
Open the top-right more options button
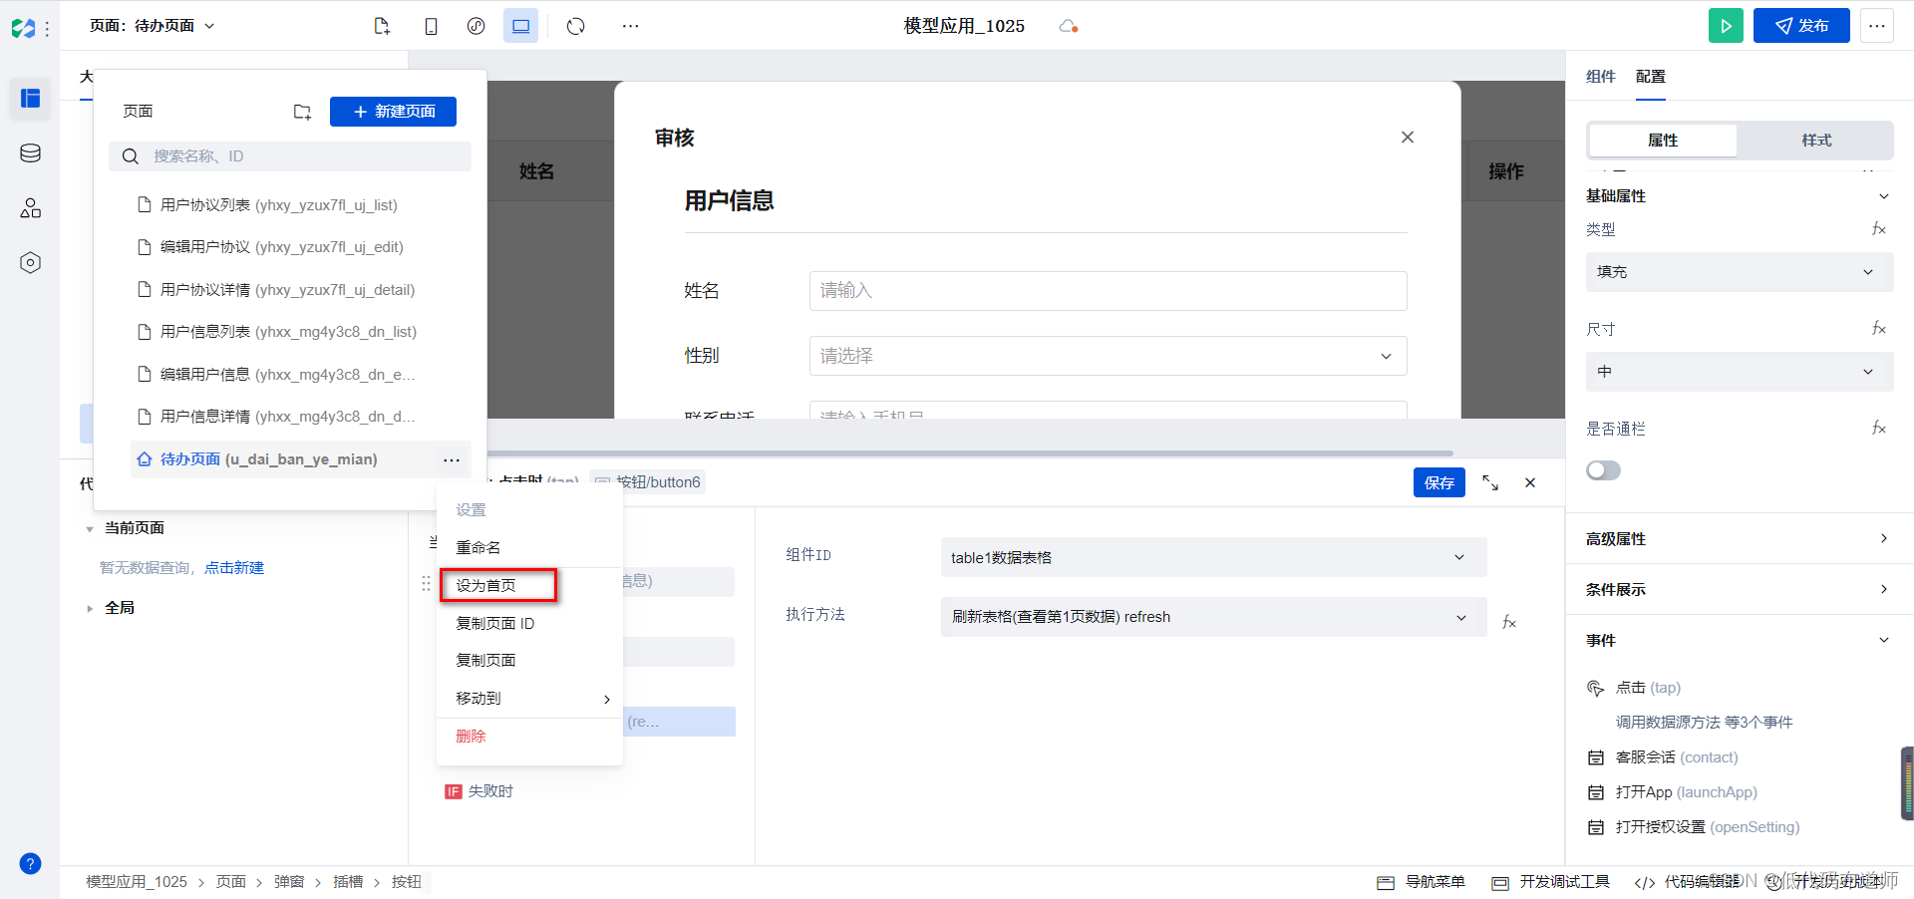pos(1877,26)
